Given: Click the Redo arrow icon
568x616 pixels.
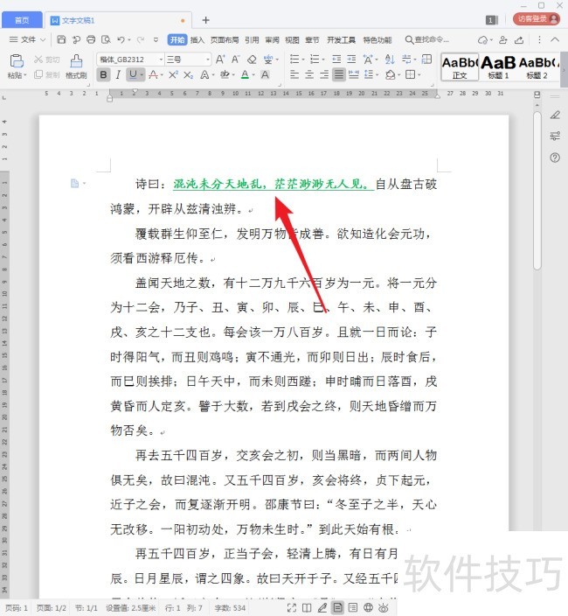Looking at the screenshot, I should coord(141,39).
